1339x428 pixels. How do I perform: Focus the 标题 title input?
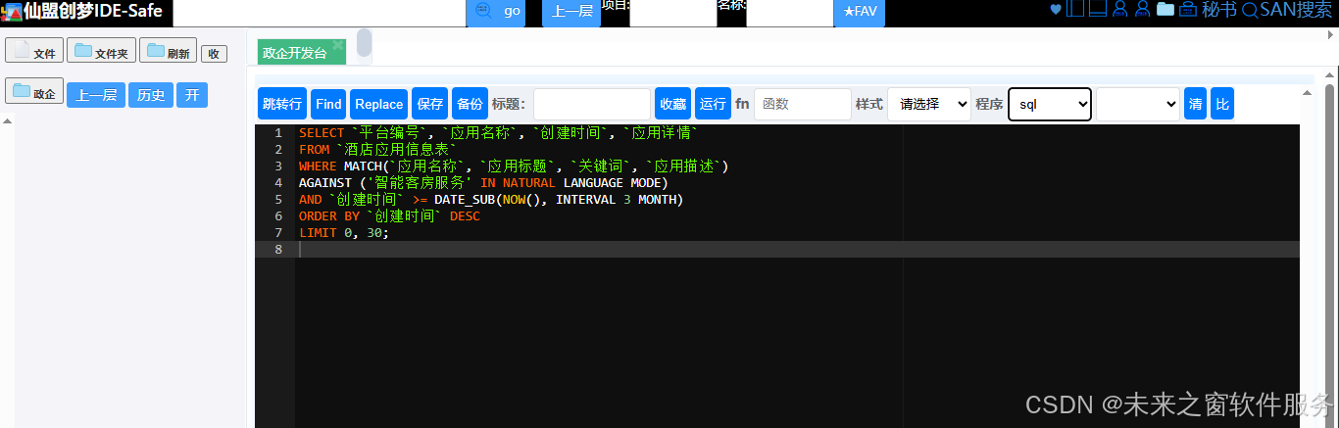tap(592, 104)
